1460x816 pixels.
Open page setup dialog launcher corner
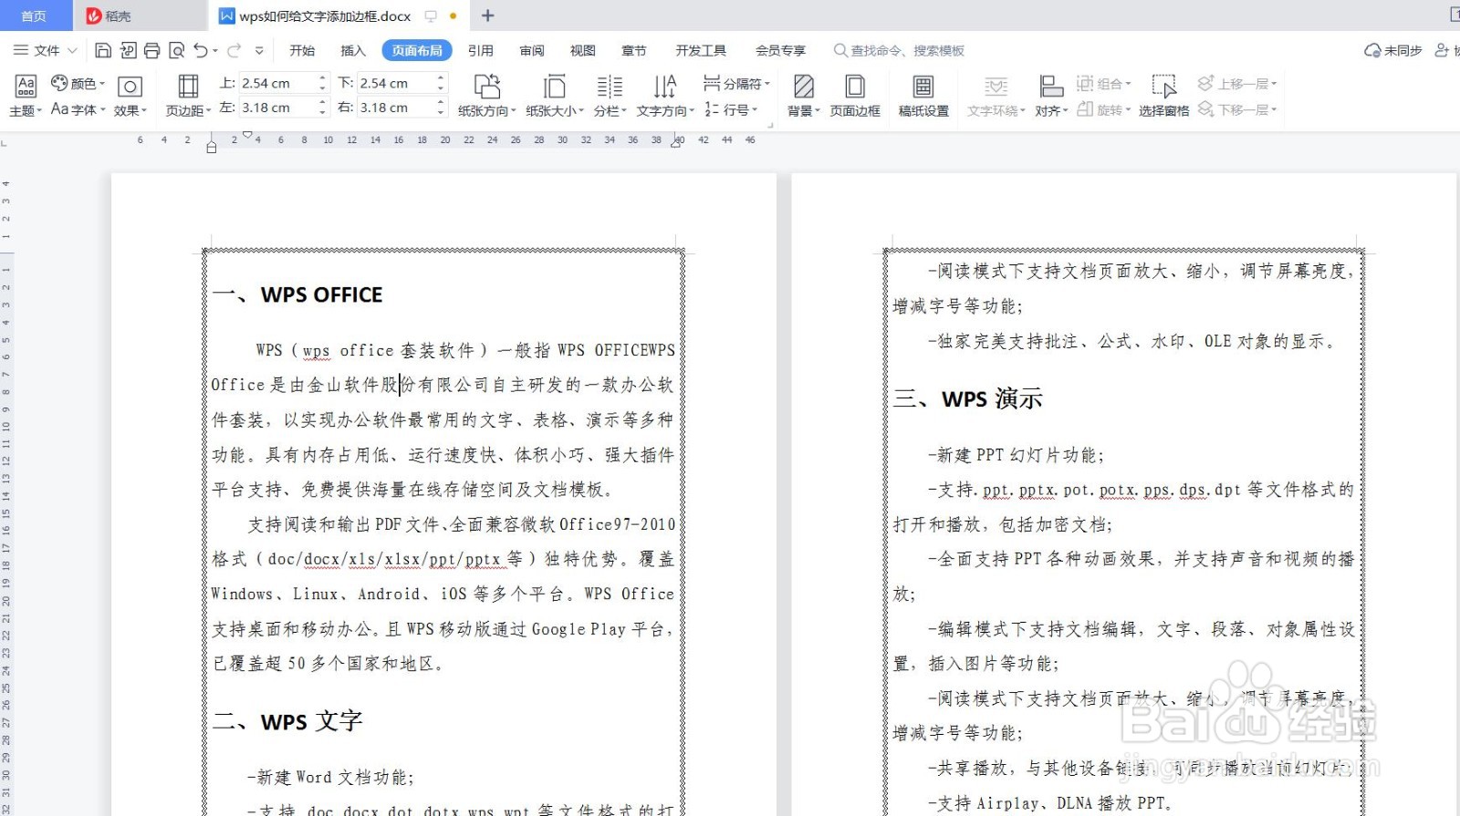click(x=771, y=126)
